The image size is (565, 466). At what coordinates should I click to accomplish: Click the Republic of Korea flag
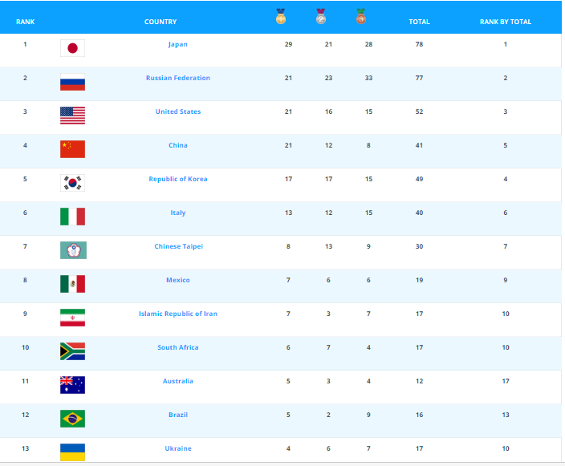(72, 183)
